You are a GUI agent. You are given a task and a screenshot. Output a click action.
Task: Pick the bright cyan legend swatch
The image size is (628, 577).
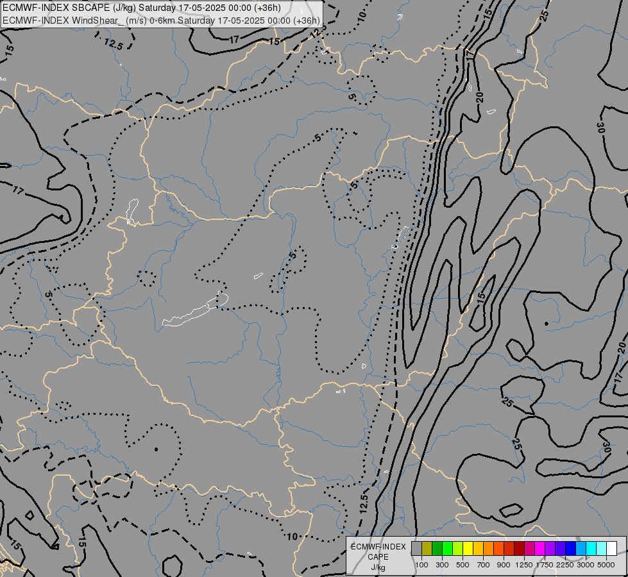[x=591, y=548]
